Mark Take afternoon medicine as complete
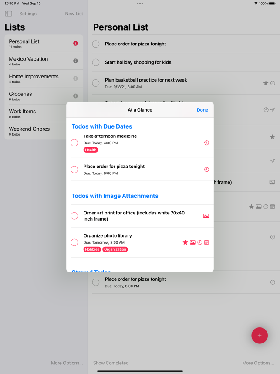The height and width of the screenshot is (374, 280). [74, 143]
